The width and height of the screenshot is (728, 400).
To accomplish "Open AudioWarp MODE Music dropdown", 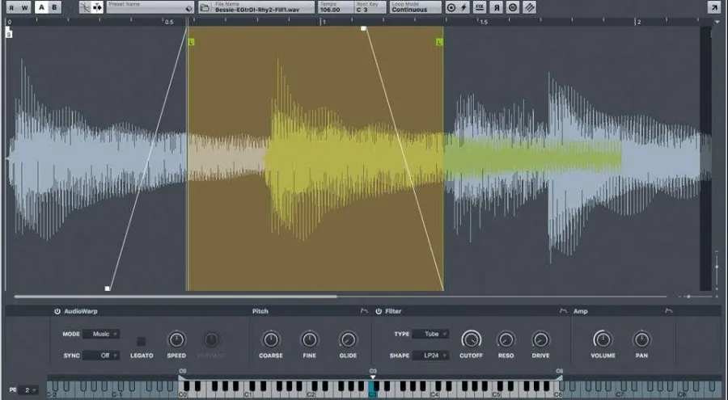I will [x=101, y=334].
